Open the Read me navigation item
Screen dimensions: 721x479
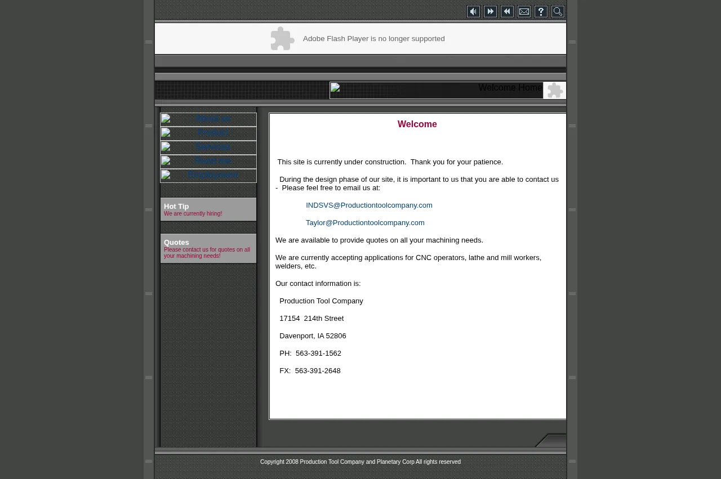point(213,162)
